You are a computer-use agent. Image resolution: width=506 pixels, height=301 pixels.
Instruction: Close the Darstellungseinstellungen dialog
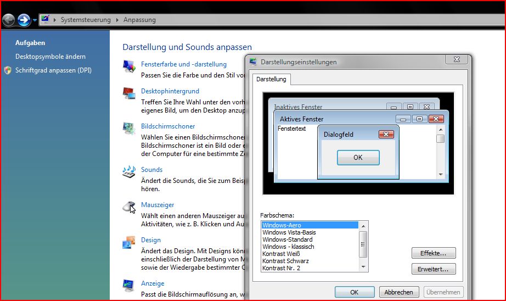[x=457, y=59]
